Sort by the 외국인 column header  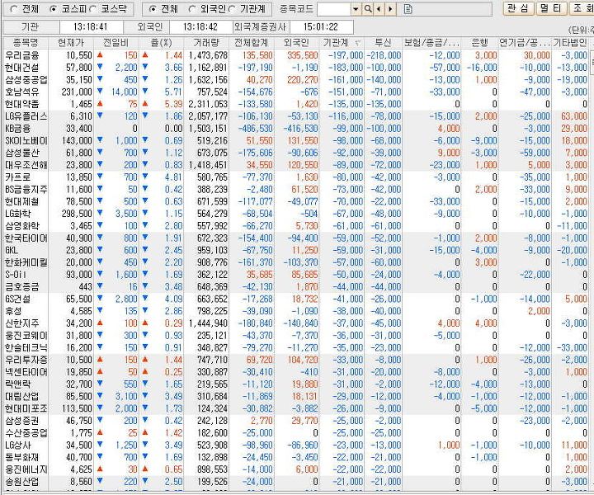coord(297,43)
